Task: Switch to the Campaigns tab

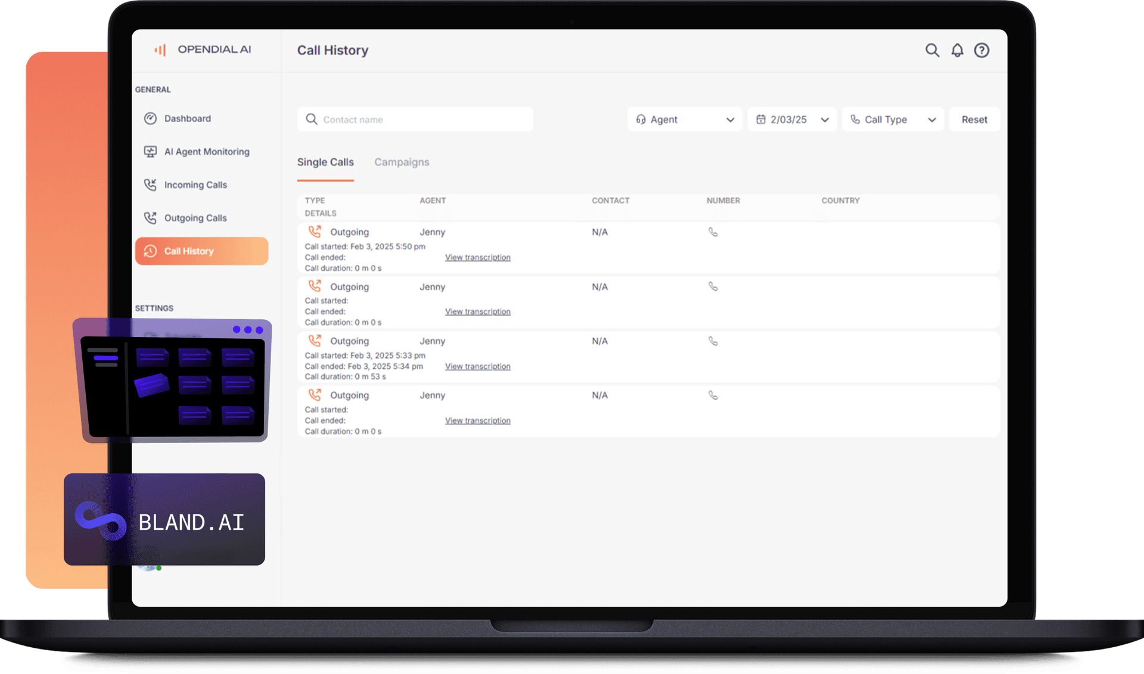Action: coord(402,162)
